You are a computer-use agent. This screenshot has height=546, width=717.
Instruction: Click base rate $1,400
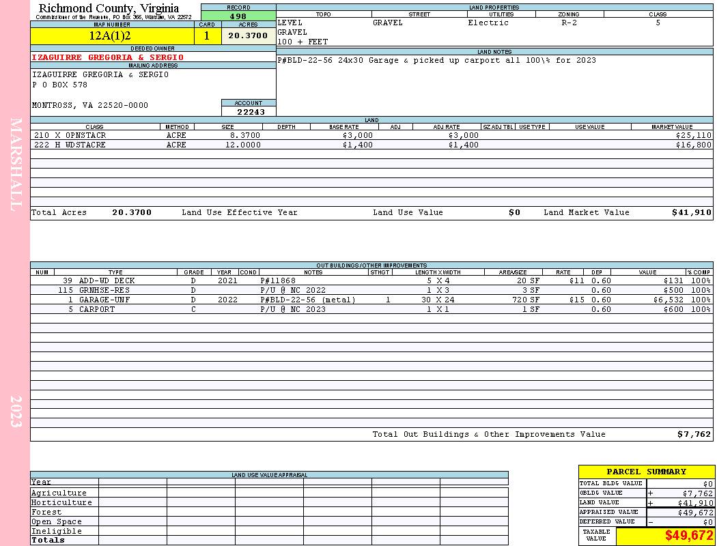[x=357, y=145]
